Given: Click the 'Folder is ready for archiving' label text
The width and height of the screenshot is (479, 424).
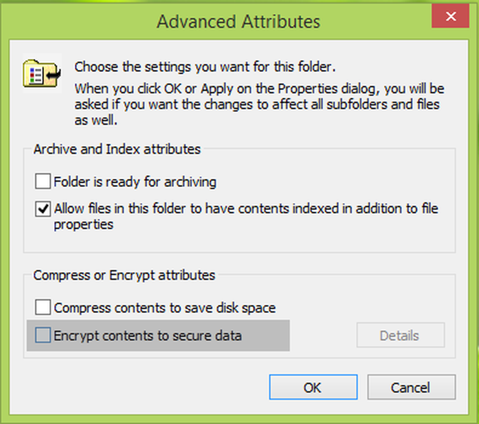Looking at the screenshot, I should pyautogui.click(x=135, y=182).
